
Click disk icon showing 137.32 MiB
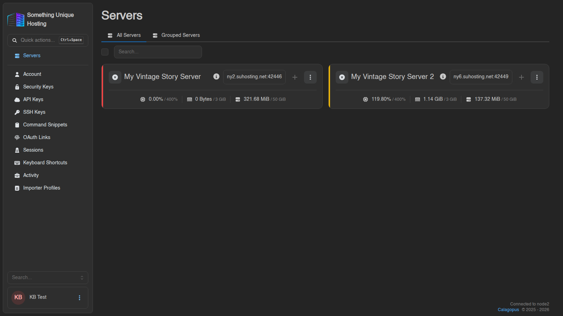coord(469,99)
